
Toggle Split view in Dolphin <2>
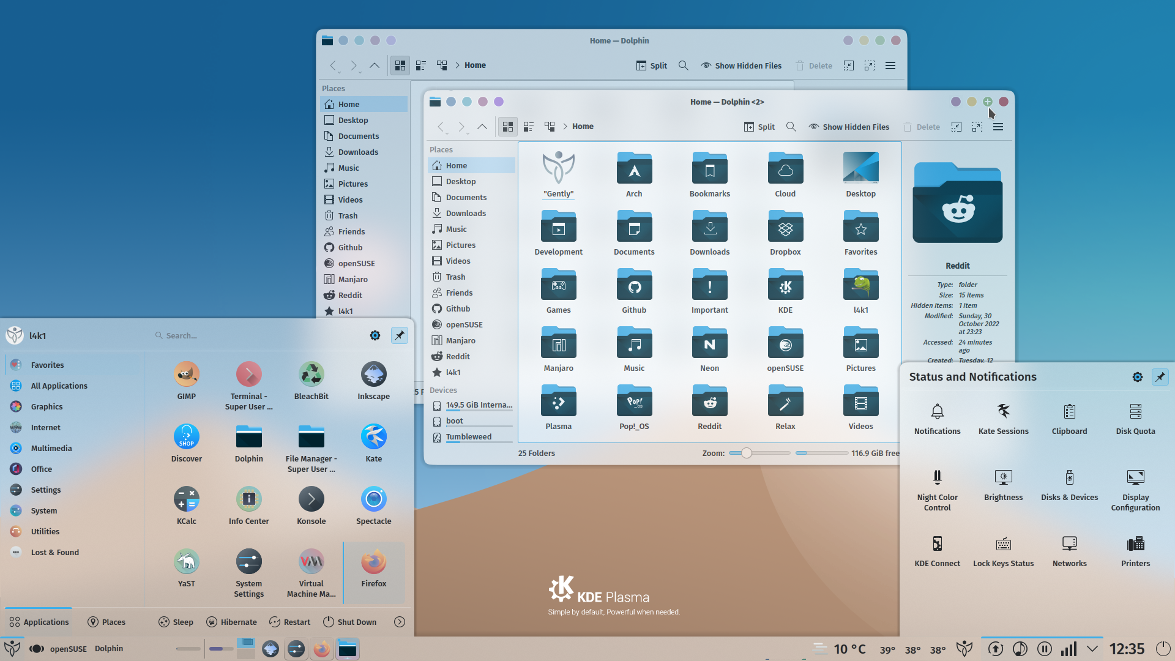point(759,127)
